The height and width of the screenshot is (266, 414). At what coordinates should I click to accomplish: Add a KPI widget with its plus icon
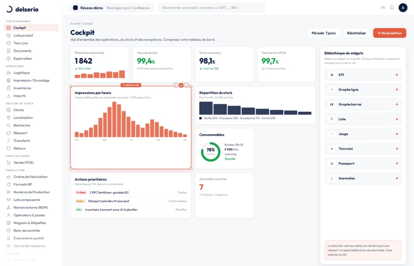tap(397, 75)
